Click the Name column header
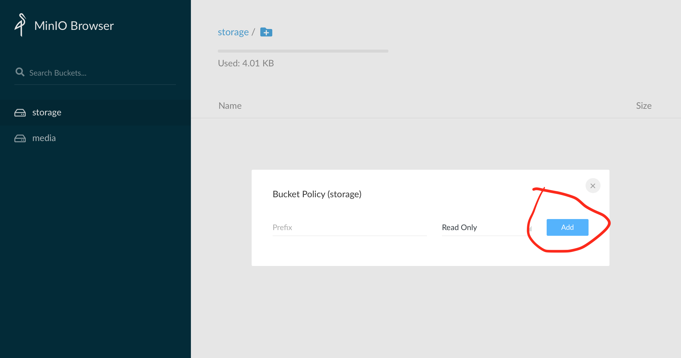 230,106
